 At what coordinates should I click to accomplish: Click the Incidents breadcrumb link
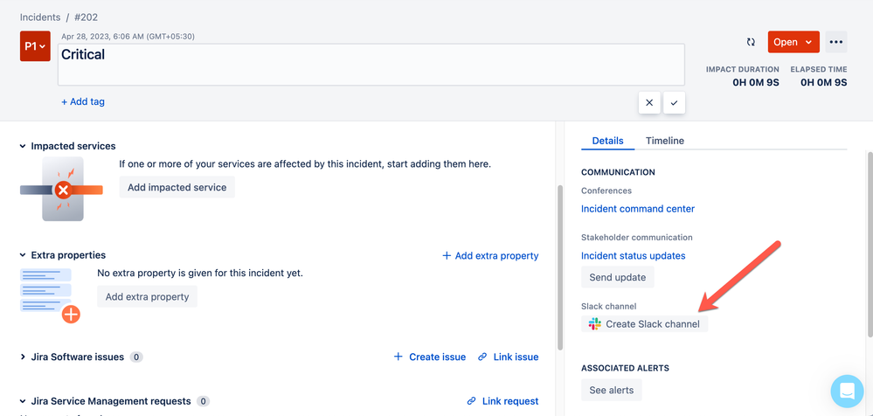pos(40,17)
